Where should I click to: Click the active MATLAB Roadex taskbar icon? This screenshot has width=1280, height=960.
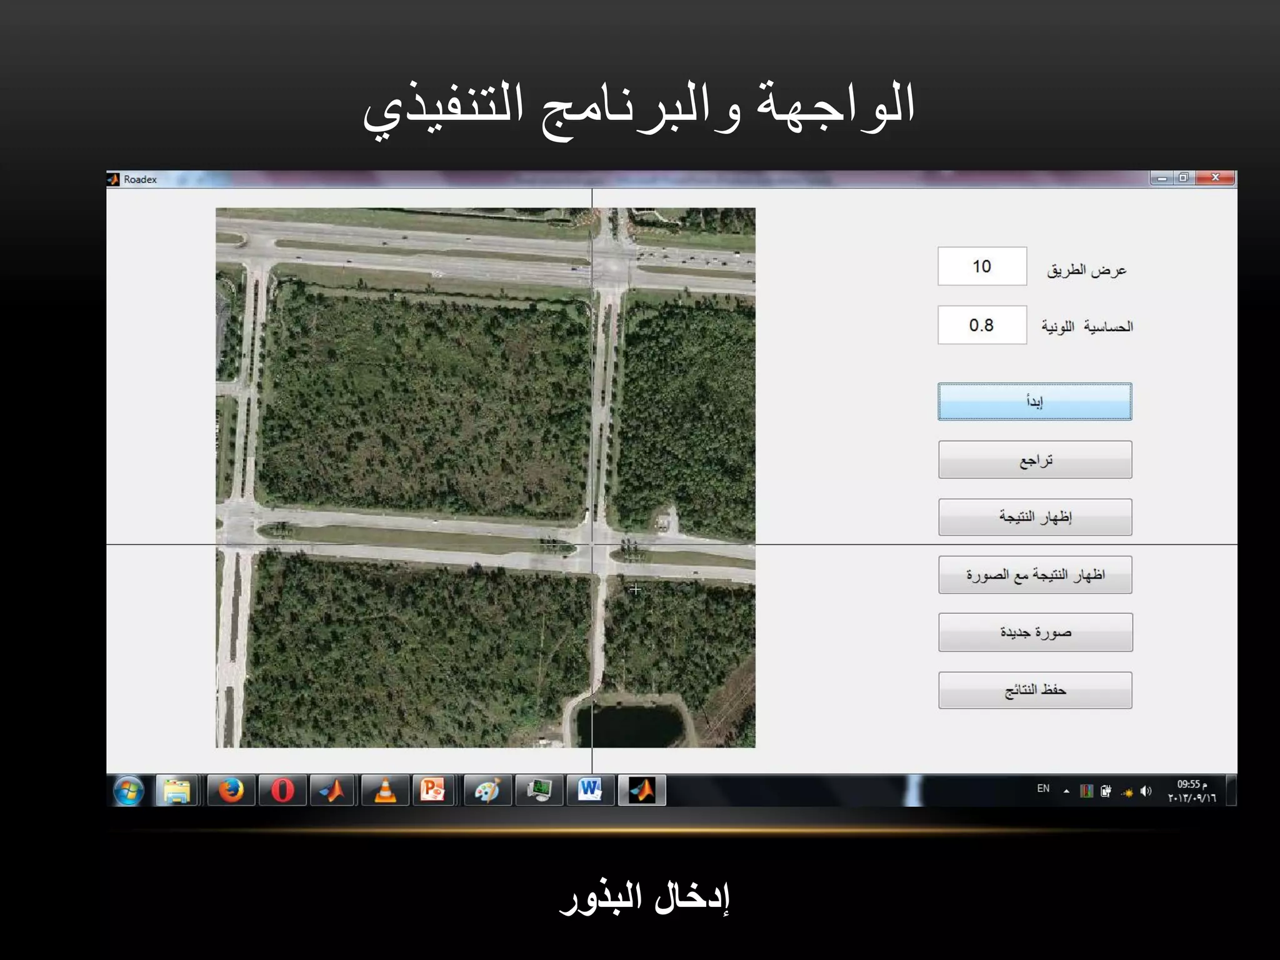[x=642, y=791]
